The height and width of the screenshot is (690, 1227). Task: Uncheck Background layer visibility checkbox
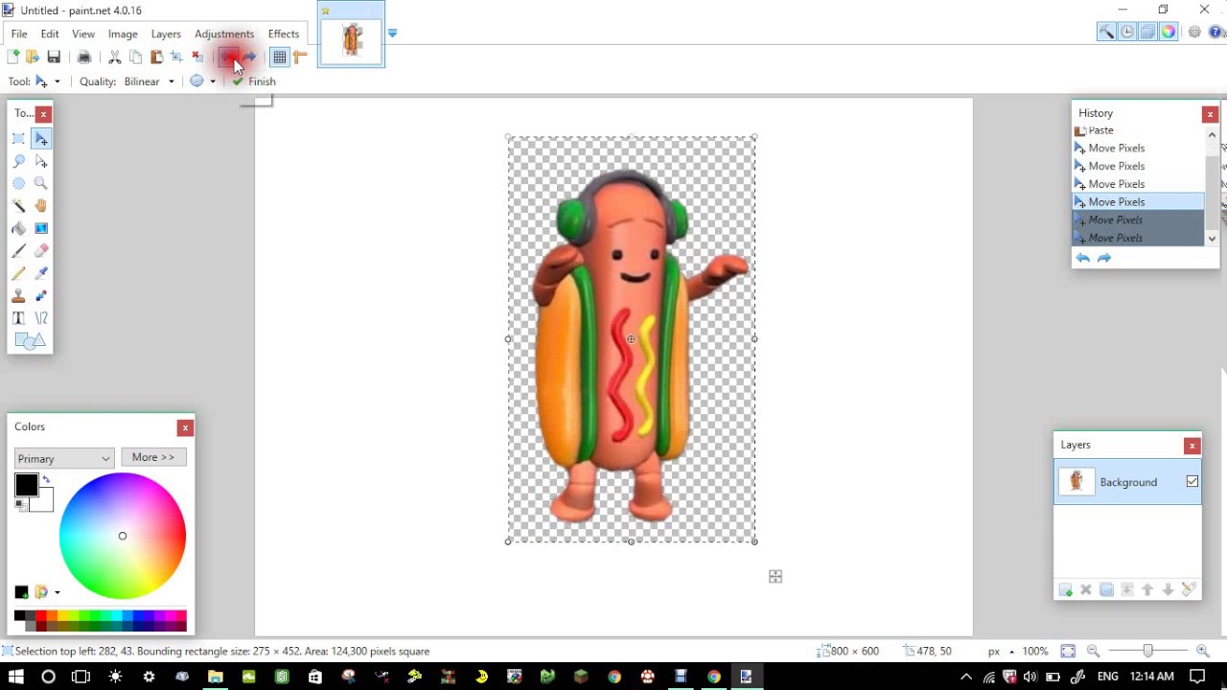click(1192, 482)
